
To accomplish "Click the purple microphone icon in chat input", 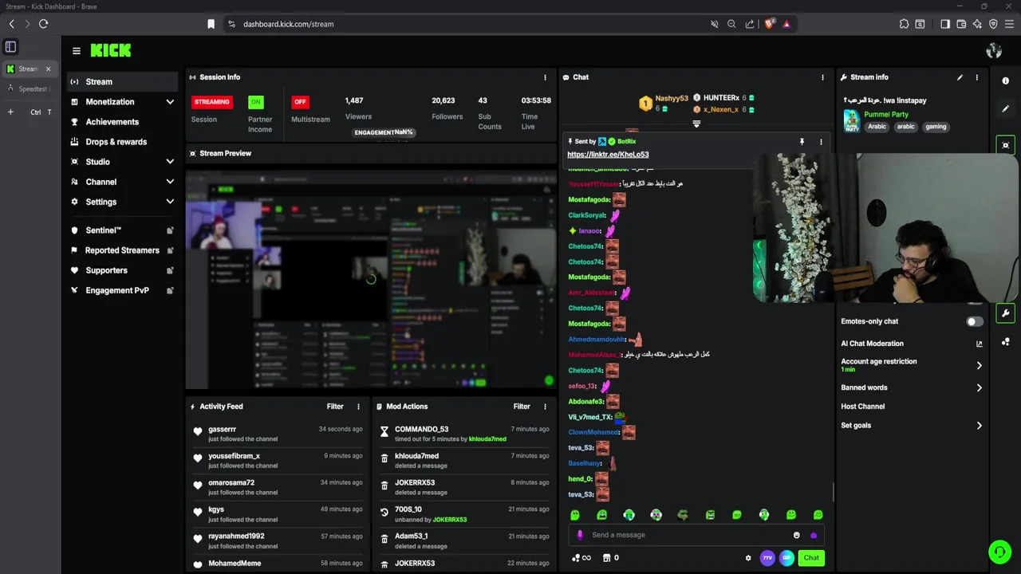I will [580, 535].
